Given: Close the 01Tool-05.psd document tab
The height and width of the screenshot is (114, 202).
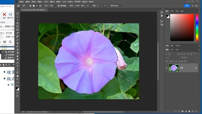Looking at the screenshot, I should click(x=46, y=10).
